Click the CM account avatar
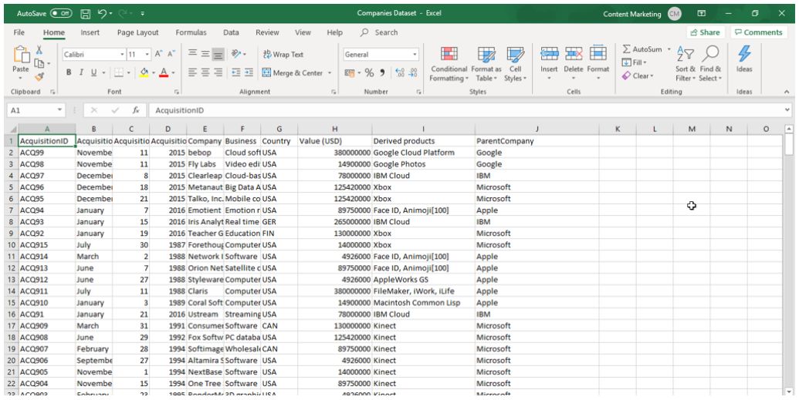 click(x=674, y=14)
